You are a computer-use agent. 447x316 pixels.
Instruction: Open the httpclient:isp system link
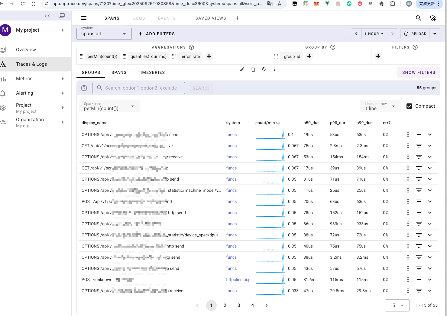(238, 280)
